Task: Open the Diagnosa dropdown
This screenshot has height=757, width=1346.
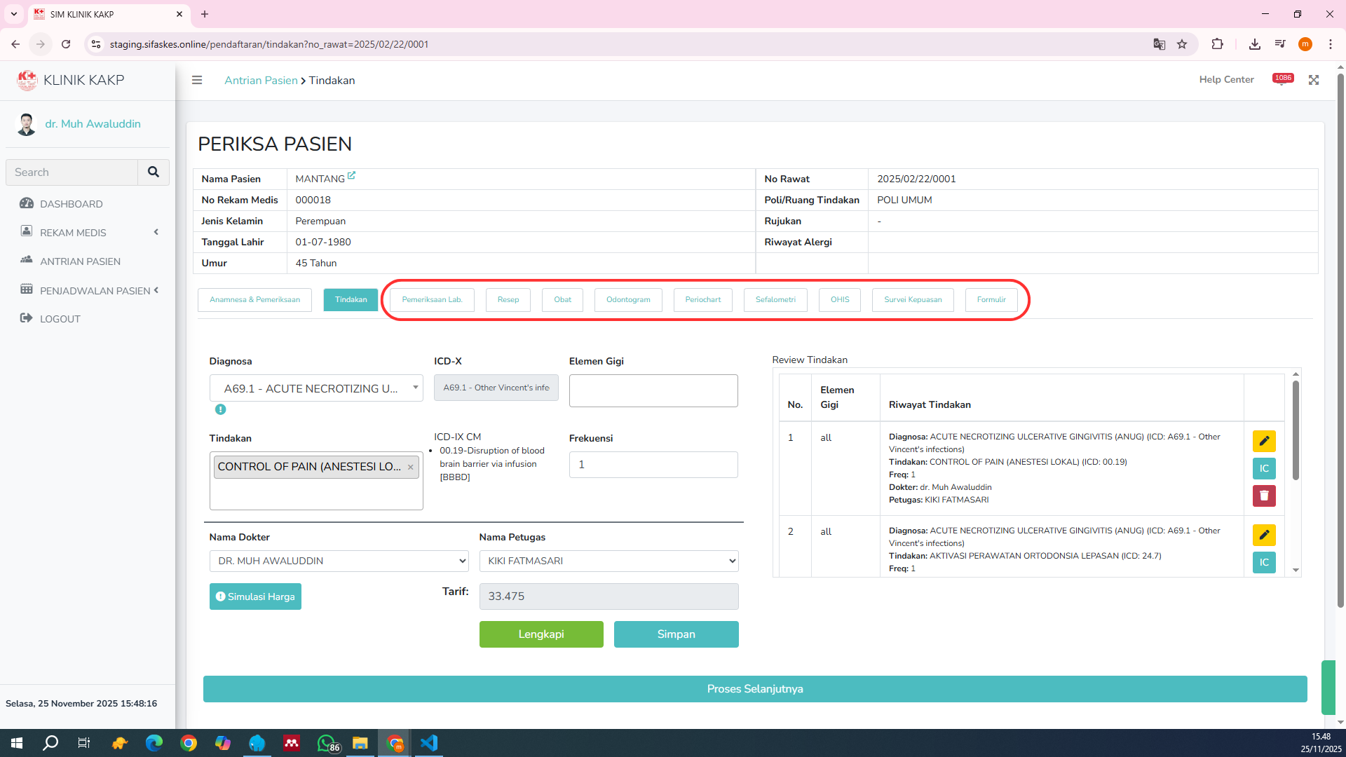Action: (x=316, y=388)
